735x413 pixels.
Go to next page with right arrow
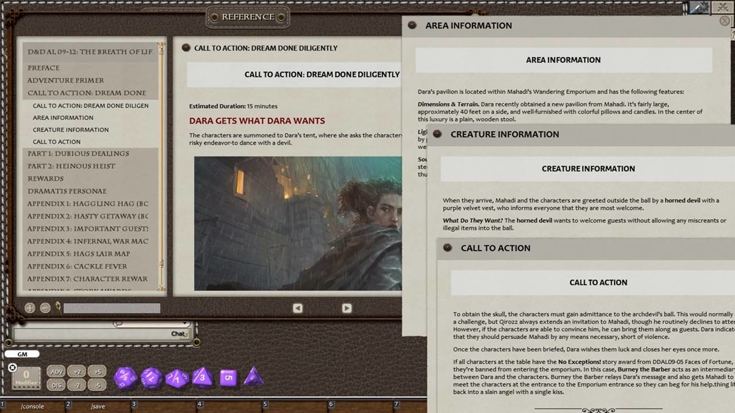coord(347,308)
